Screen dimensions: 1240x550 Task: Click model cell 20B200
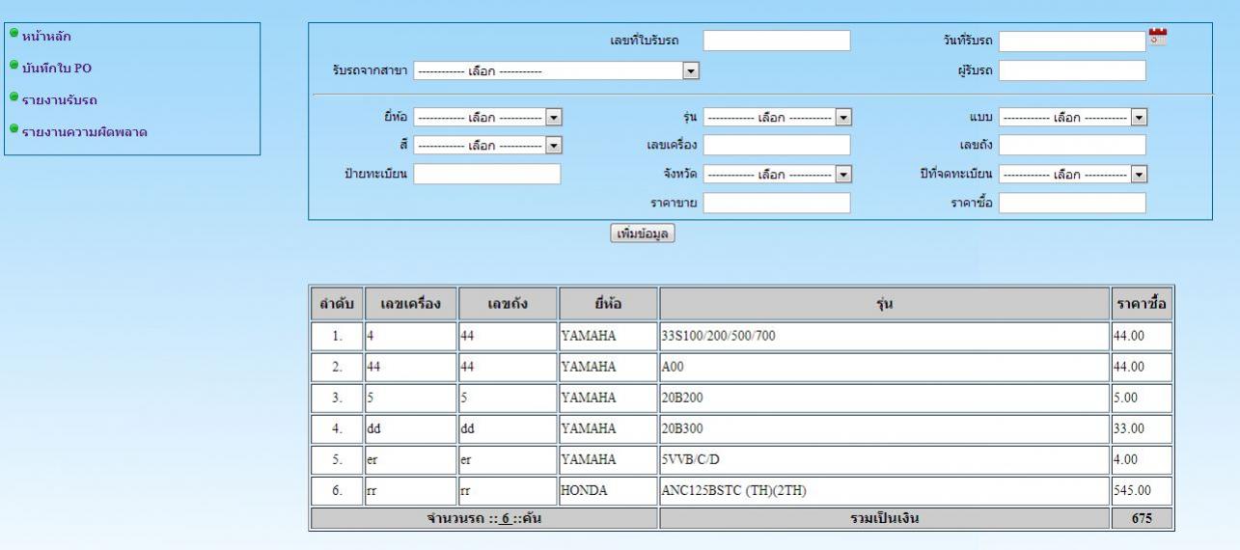pyautogui.click(x=883, y=399)
